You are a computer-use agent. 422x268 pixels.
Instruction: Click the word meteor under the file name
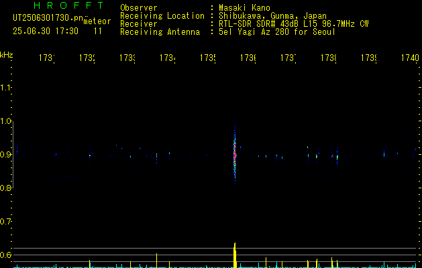tap(97, 21)
